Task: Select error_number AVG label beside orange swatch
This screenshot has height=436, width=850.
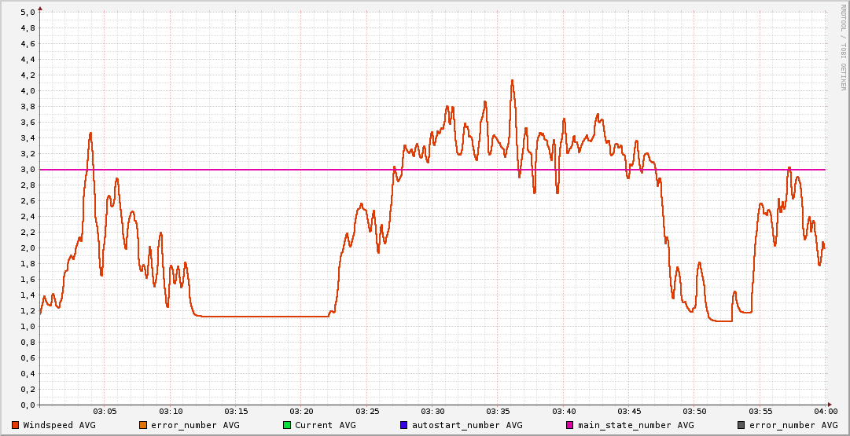Action: pyautogui.click(x=195, y=425)
